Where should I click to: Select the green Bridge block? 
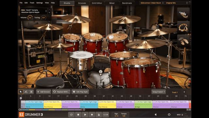click(x=143, y=104)
